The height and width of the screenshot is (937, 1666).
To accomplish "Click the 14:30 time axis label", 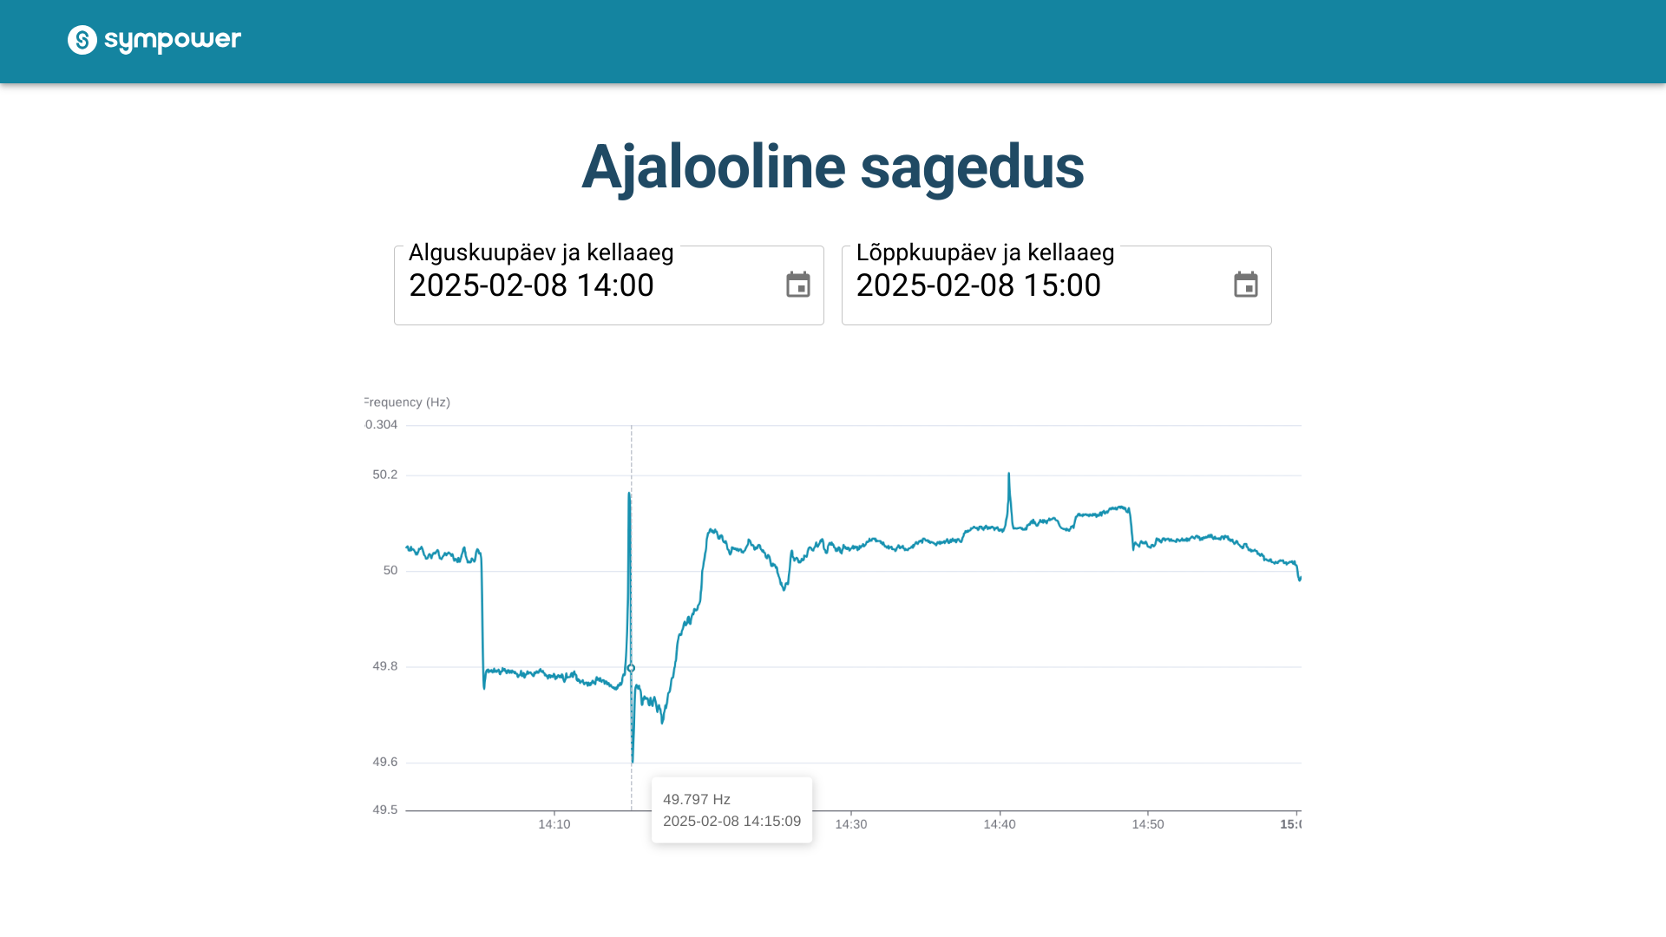I will point(851,824).
